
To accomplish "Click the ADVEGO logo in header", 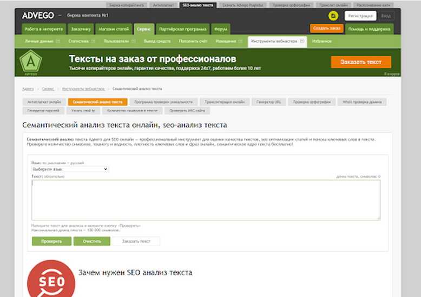I will tap(38, 16).
